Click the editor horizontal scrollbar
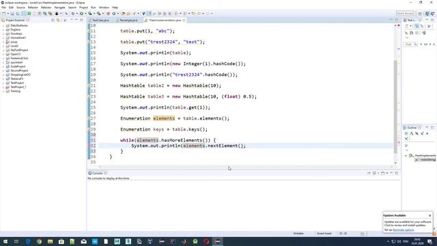This screenshot has height=246, width=437. [246, 167]
